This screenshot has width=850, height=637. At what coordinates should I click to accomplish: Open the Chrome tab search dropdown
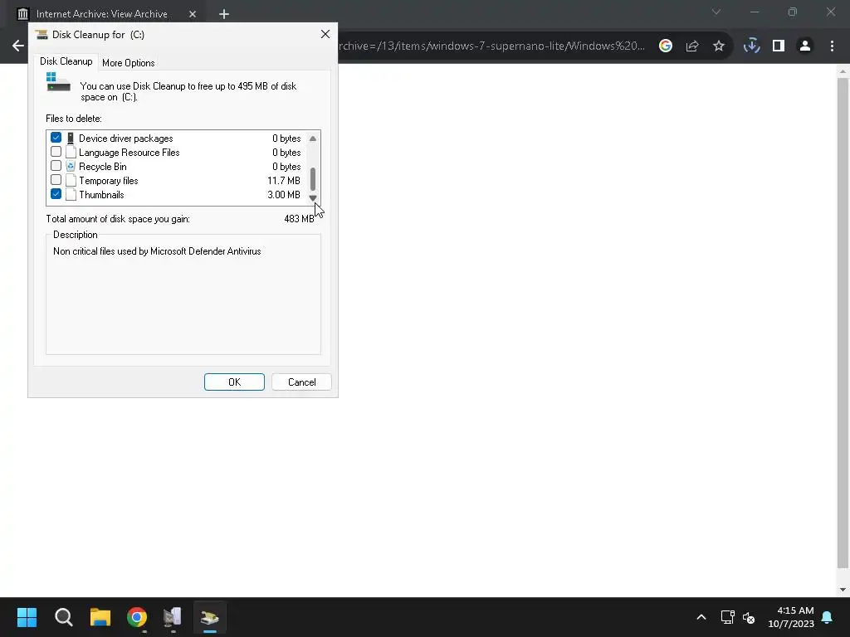click(x=716, y=12)
